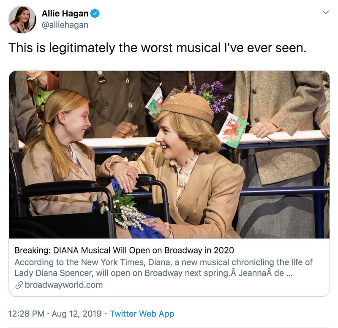Click the 12:28 PM timestamp

(26, 314)
